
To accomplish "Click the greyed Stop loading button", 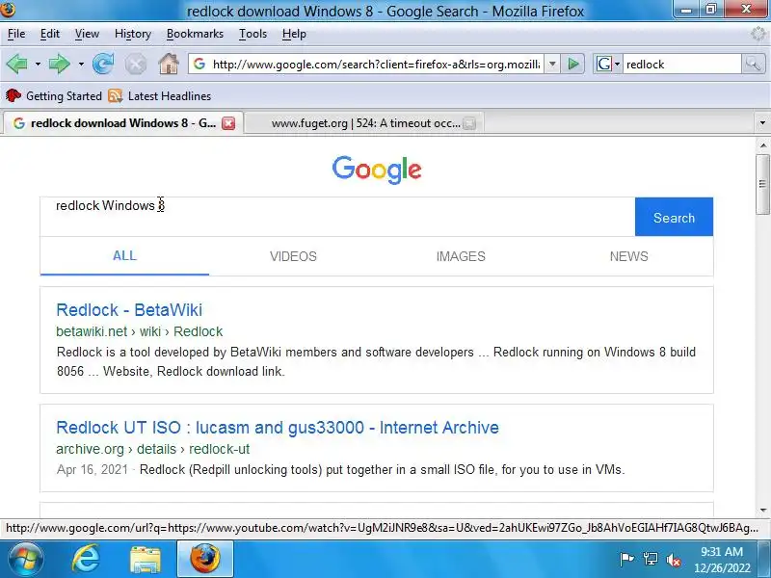I will tap(136, 65).
